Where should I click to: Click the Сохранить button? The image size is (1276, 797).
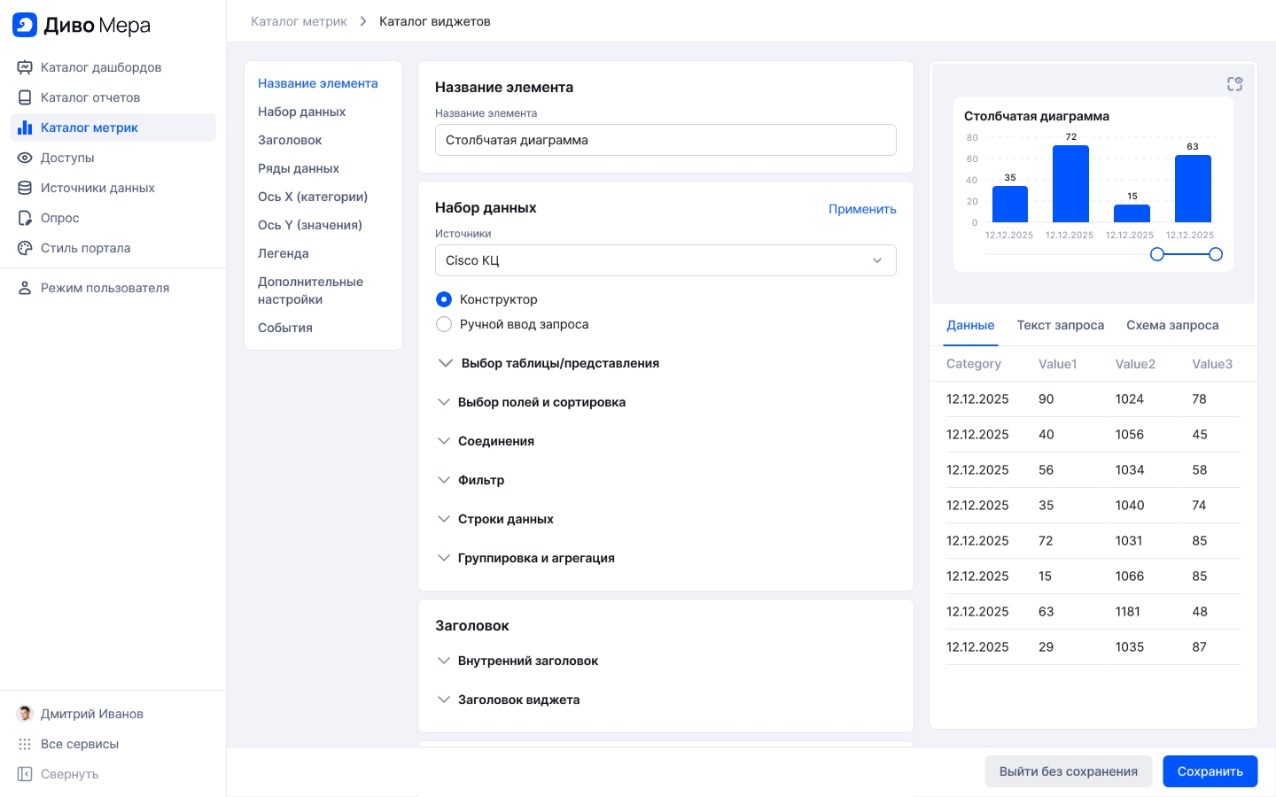[x=1210, y=771]
